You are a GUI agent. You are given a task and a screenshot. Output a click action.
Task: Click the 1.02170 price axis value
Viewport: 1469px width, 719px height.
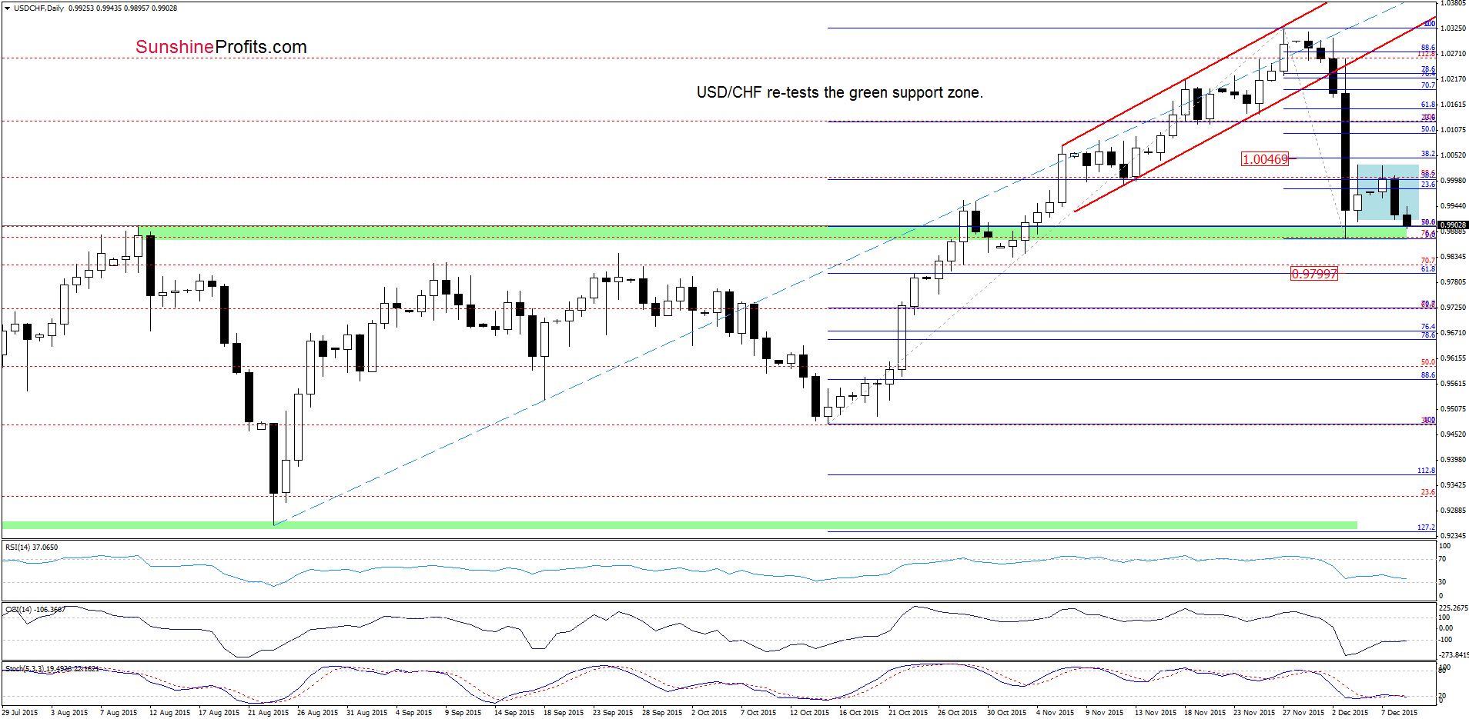[1454, 79]
